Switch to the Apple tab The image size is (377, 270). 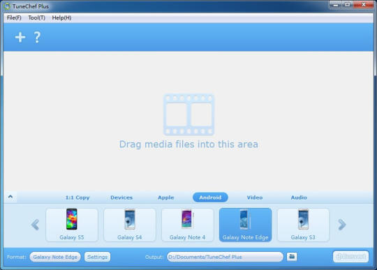pos(166,197)
